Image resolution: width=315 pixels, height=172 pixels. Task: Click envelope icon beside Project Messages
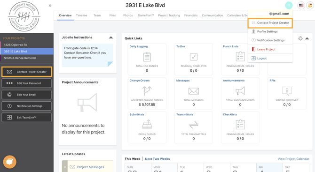click(x=72, y=167)
